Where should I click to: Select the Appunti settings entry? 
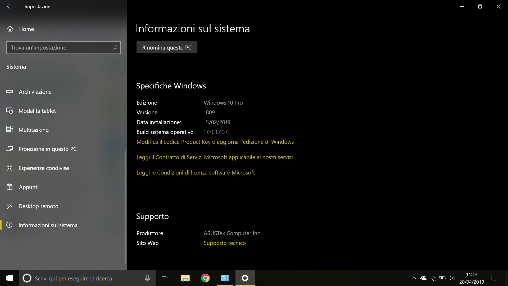pos(63,187)
